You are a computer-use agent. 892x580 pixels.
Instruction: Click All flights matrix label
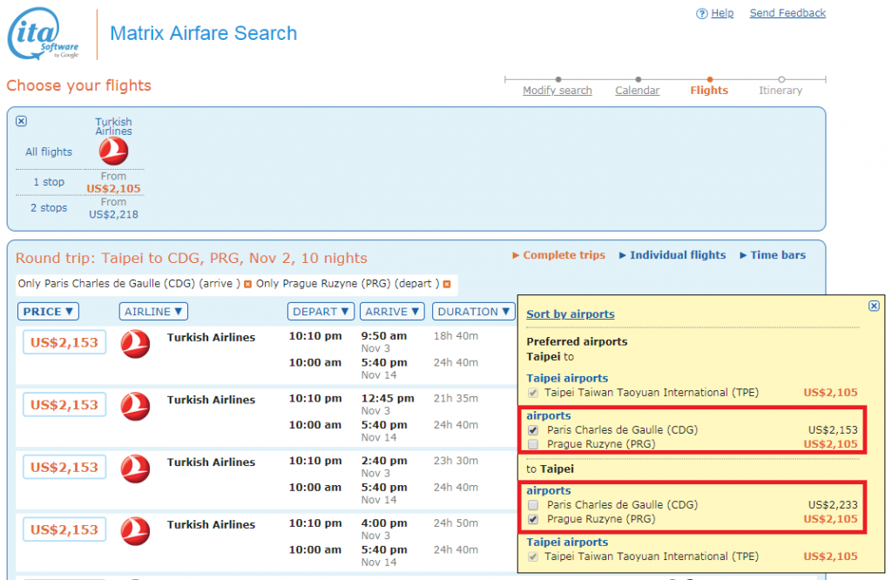[49, 152]
